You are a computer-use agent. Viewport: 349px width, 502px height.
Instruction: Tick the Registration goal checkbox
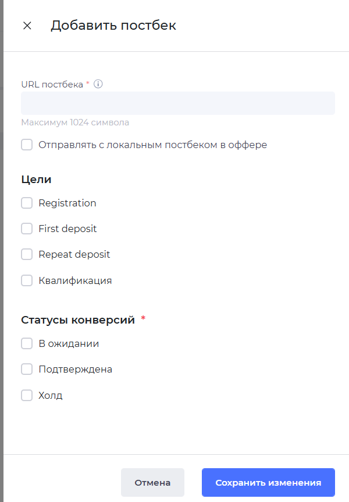click(x=27, y=203)
